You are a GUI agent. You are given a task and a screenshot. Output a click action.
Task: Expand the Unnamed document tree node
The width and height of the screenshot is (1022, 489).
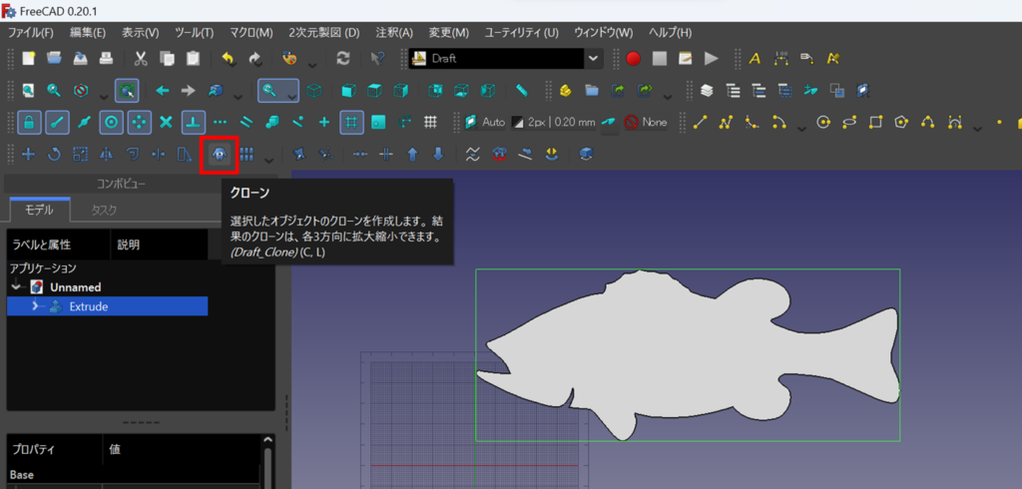[x=17, y=286]
